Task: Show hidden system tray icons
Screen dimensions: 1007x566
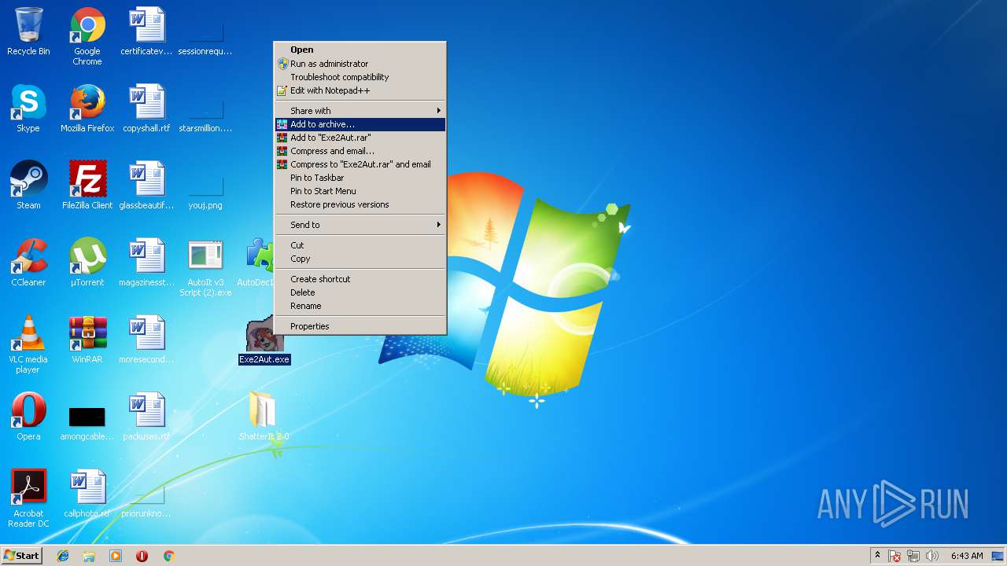Action: click(x=877, y=555)
